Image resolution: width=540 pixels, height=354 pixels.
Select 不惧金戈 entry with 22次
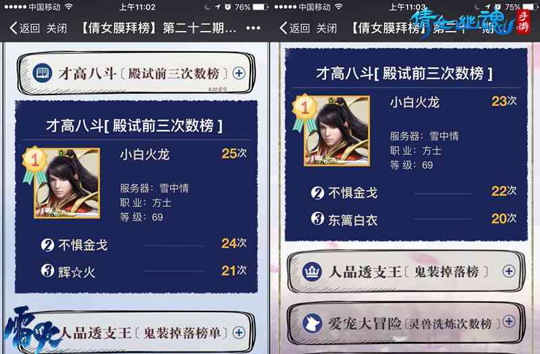click(x=413, y=192)
